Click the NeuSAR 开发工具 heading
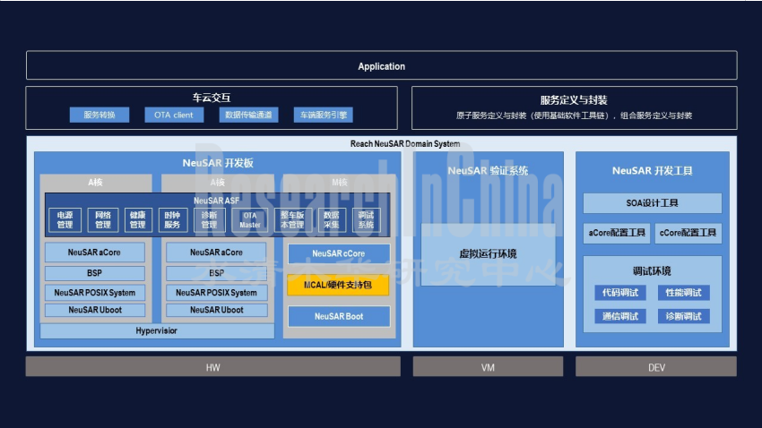Image resolution: width=762 pixels, height=428 pixels. (x=652, y=171)
